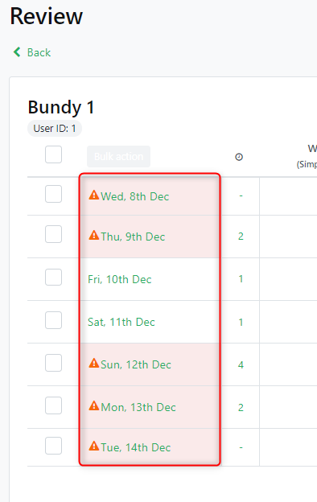
Task: Tick the Sun, 12th Dec row checkbox
Action: [x=53, y=363]
